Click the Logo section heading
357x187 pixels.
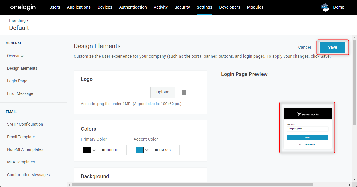tap(87, 79)
